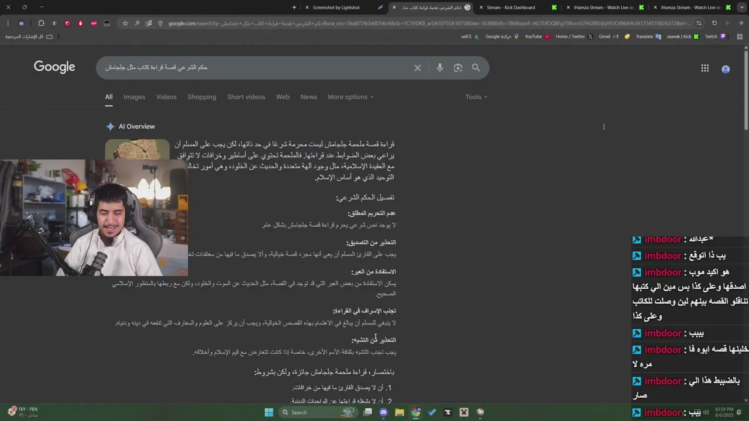Start a voice search with the microphone
Screen dimensions: 749x421
click(439, 68)
